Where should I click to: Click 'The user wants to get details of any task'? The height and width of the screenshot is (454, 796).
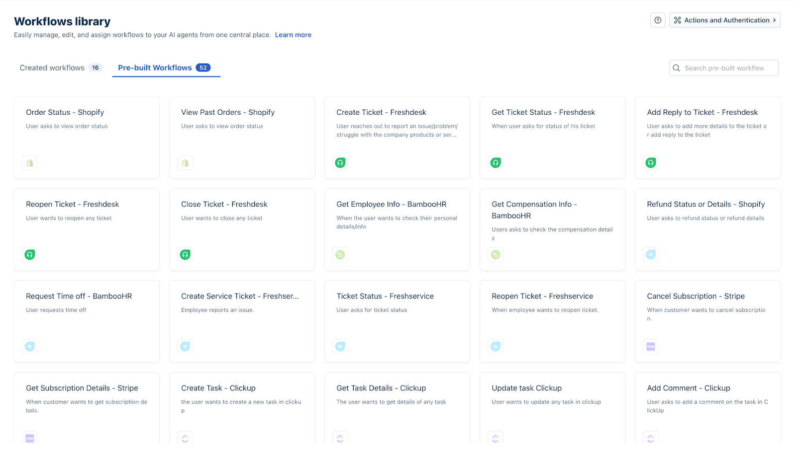click(391, 402)
